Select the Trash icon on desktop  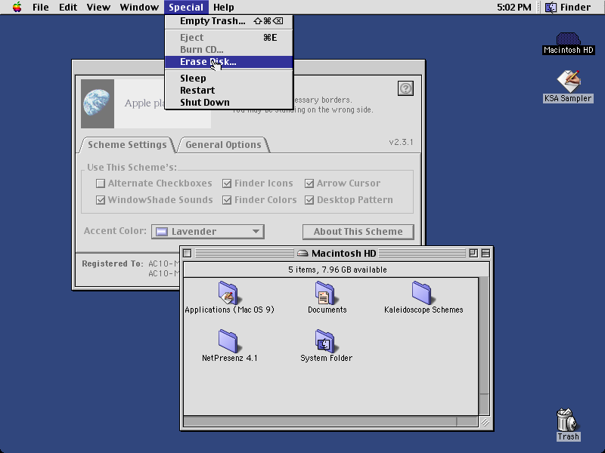coord(566,420)
